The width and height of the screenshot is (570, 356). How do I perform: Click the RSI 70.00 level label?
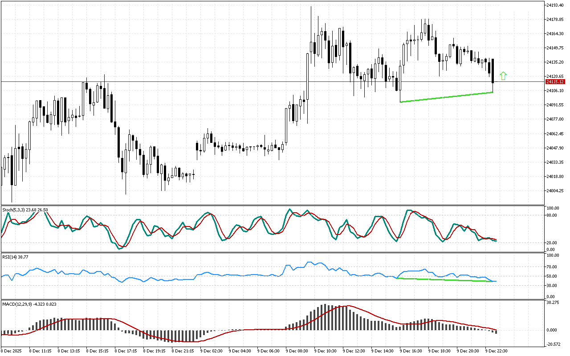(x=553, y=267)
